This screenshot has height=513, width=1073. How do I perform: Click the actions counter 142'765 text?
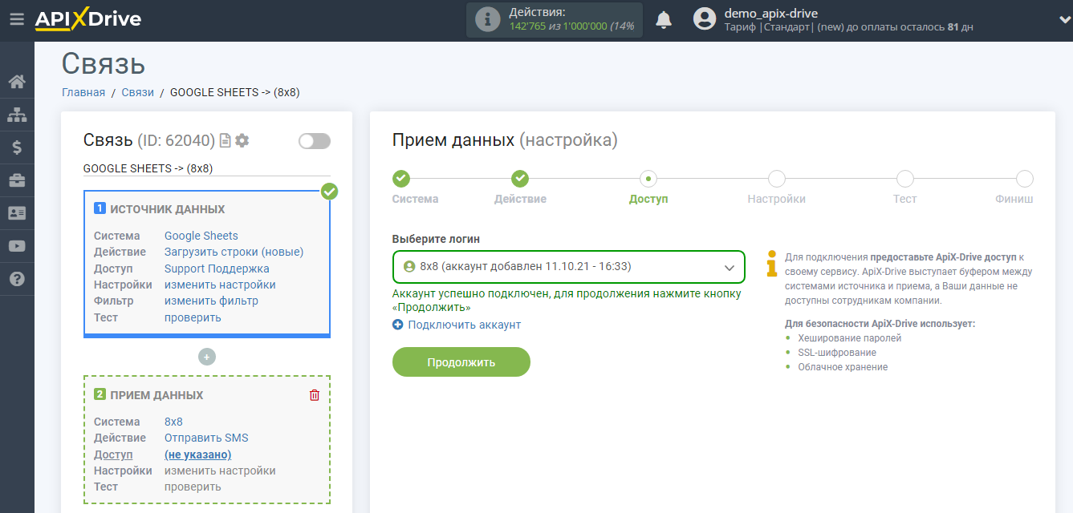(x=527, y=26)
